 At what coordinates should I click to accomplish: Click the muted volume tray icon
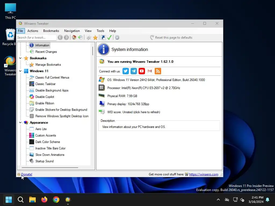click(x=243, y=200)
